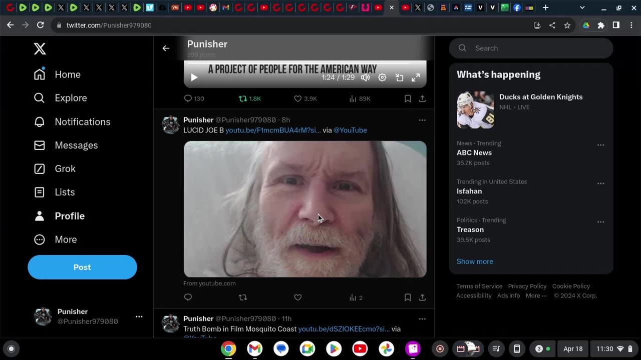Bookmark the tweet with 89K views

(408, 98)
